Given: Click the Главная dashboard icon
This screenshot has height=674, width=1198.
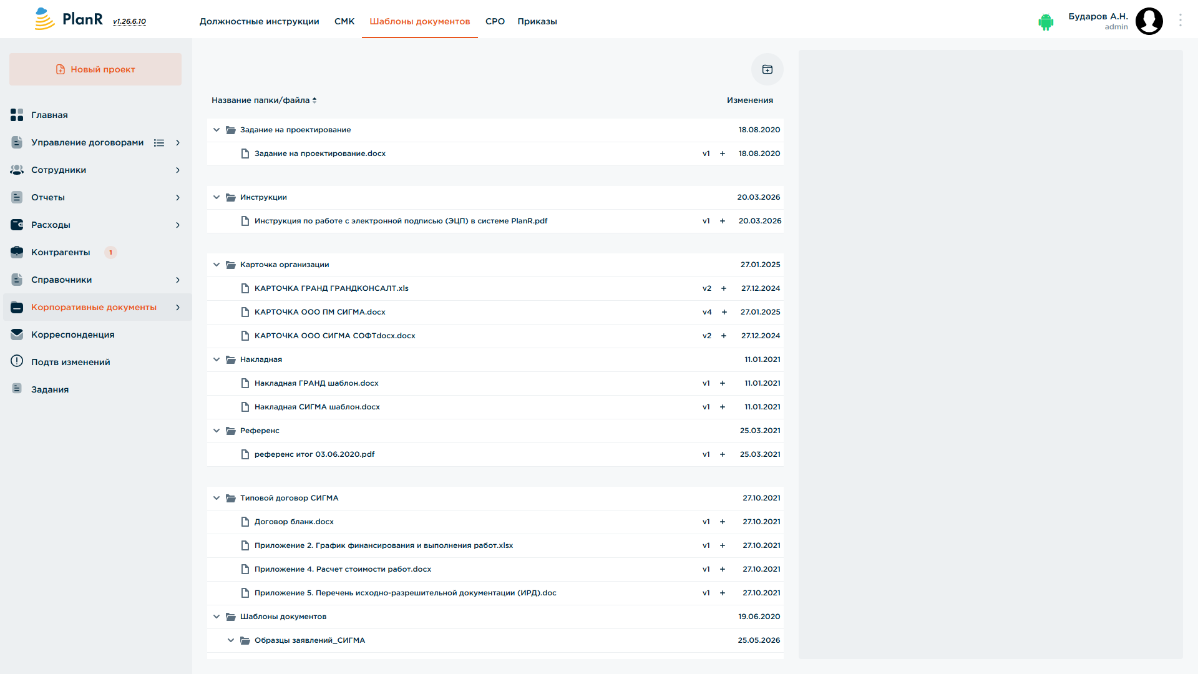Looking at the screenshot, I should [17, 115].
